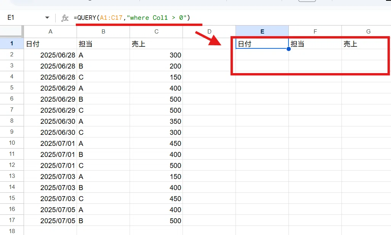Click the sales value 450 in row 15
This screenshot has height=235, width=391.
156,198
